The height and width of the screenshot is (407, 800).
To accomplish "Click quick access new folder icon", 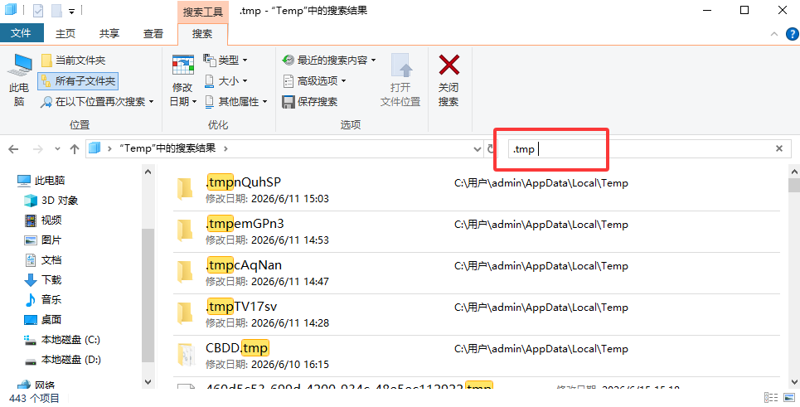I will 56,10.
